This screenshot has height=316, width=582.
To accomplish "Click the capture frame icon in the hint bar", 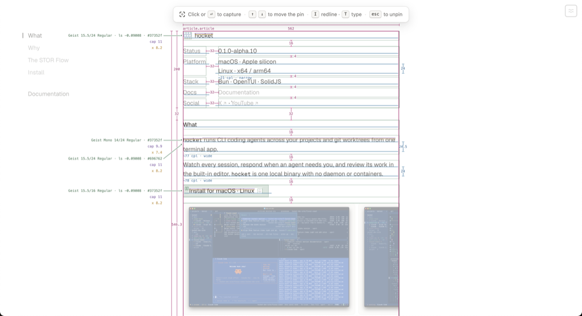I will (182, 14).
